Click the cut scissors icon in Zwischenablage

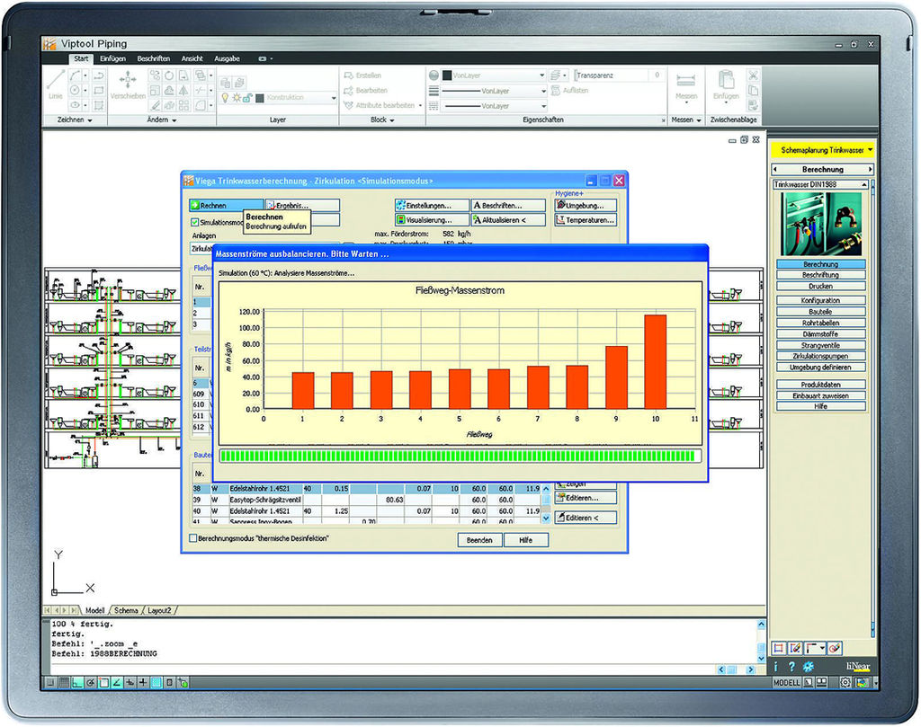pos(753,75)
